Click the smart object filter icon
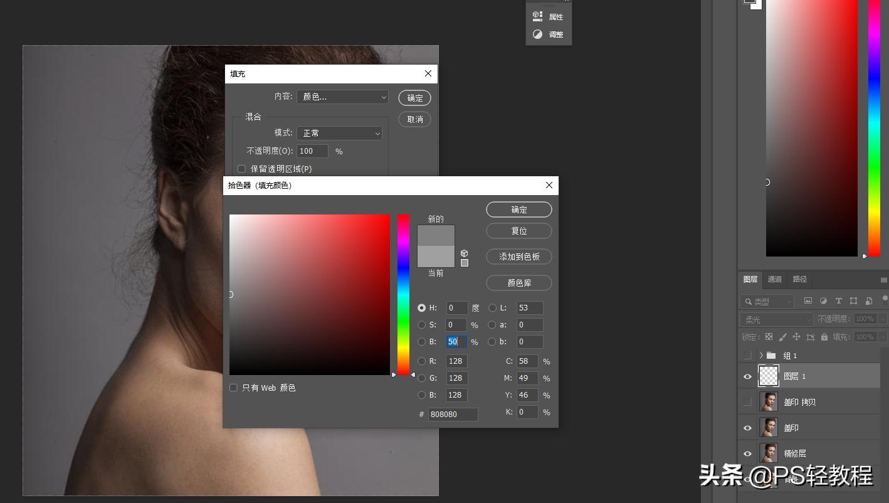 868,301
